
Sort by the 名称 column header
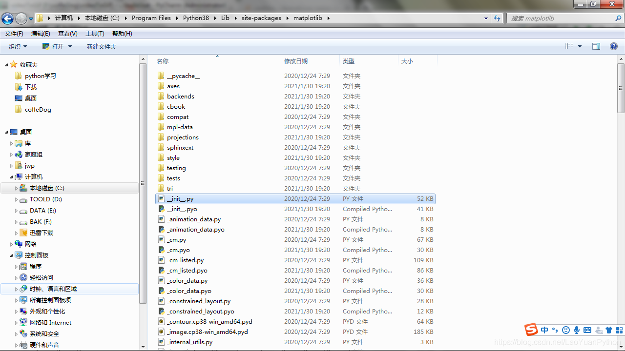click(217, 61)
